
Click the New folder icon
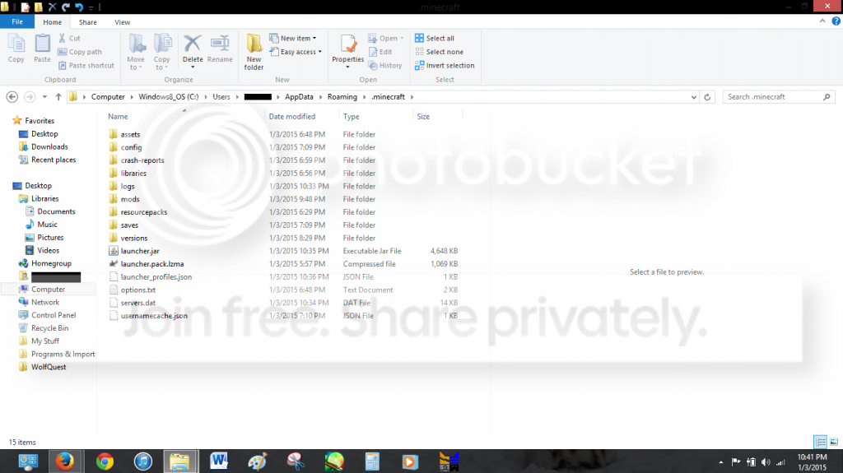[254, 49]
